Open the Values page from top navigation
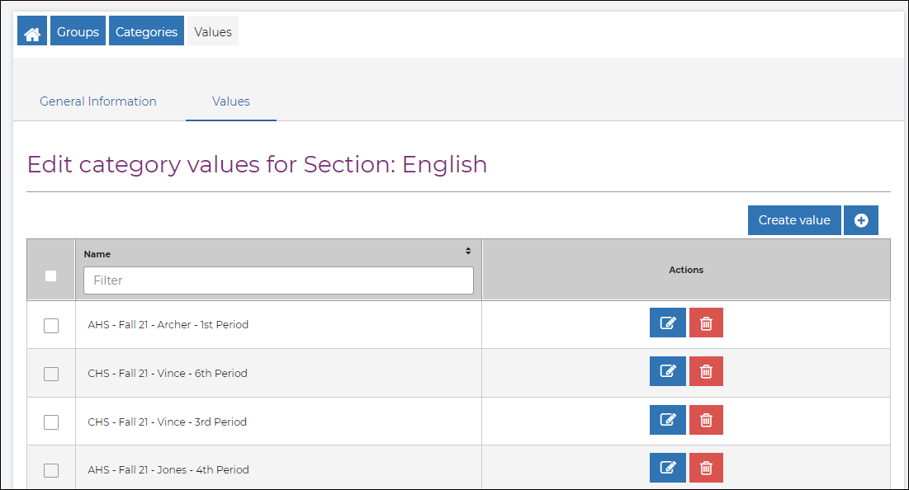909x490 pixels. 212,31
